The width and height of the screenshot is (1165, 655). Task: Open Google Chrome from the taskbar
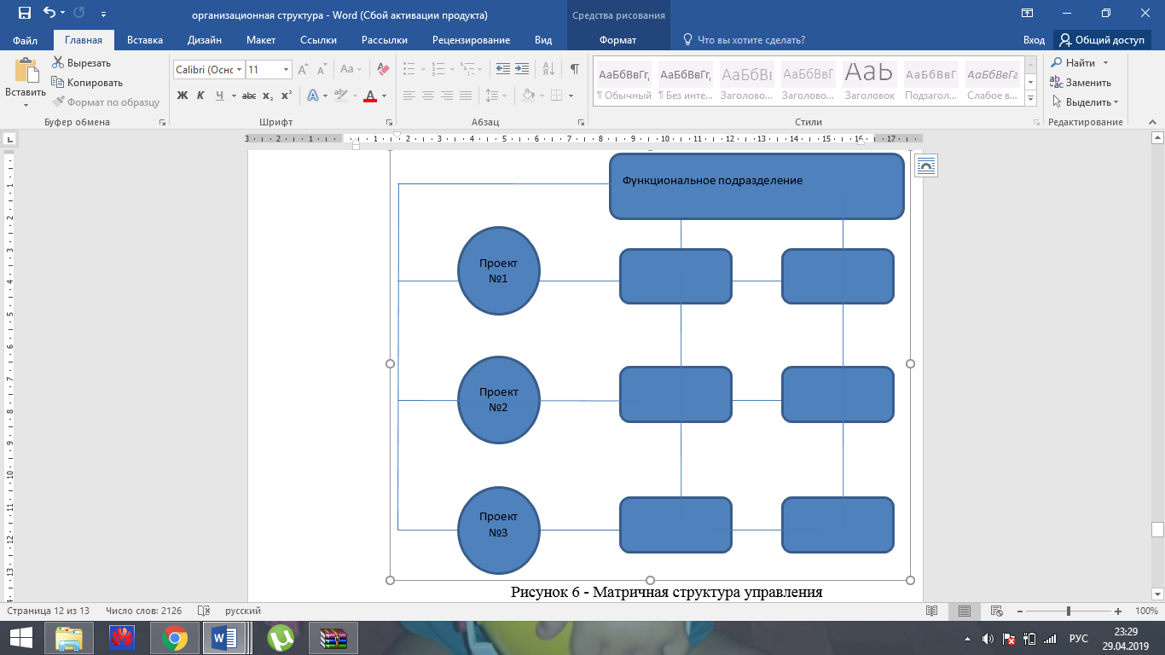[175, 638]
